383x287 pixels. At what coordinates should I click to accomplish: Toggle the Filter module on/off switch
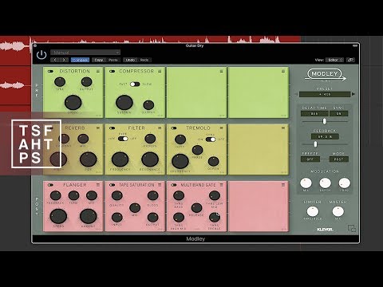112,128
